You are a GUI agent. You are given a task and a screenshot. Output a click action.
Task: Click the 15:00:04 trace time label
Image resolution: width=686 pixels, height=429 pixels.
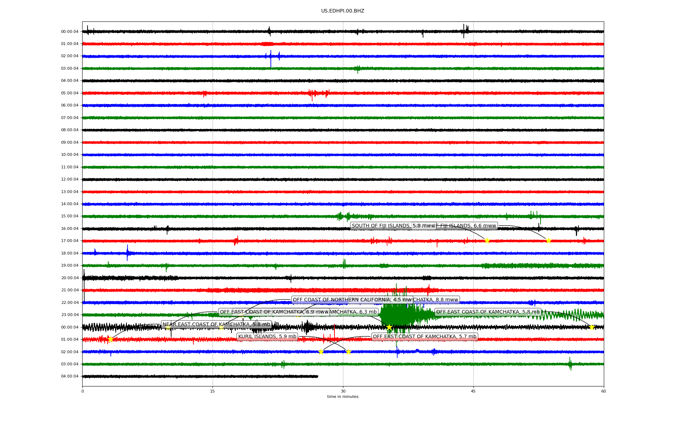[70, 216]
